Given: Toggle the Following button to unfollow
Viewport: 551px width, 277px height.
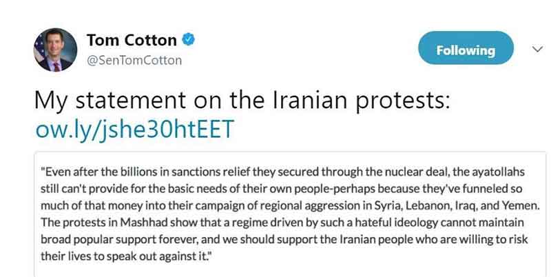Looking at the screenshot, I should point(466,50).
